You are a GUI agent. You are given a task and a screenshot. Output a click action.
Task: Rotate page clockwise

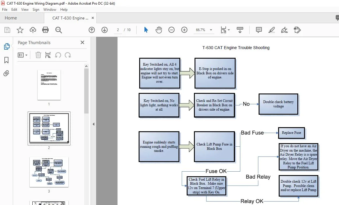[x=68, y=55]
